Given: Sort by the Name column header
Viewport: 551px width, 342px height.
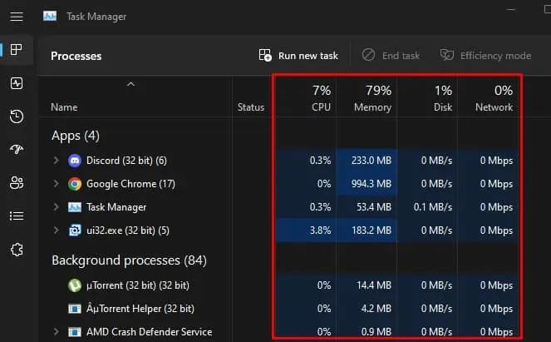Looking at the screenshot, I should point(64,107).
